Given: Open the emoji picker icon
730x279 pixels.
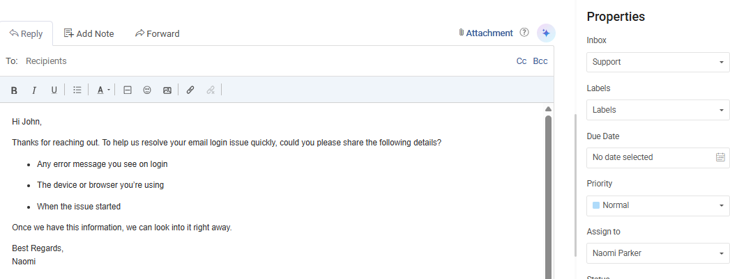Looking at the screenshot, I should [147, 90].
